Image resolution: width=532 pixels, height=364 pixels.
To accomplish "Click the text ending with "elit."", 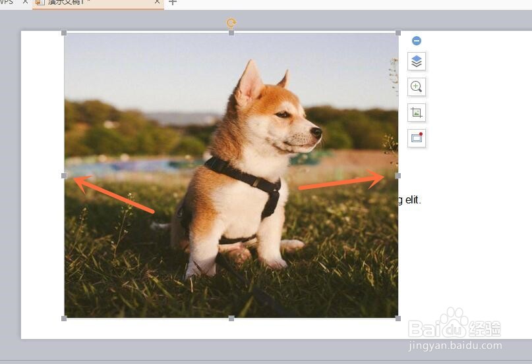I will point(409,200).
